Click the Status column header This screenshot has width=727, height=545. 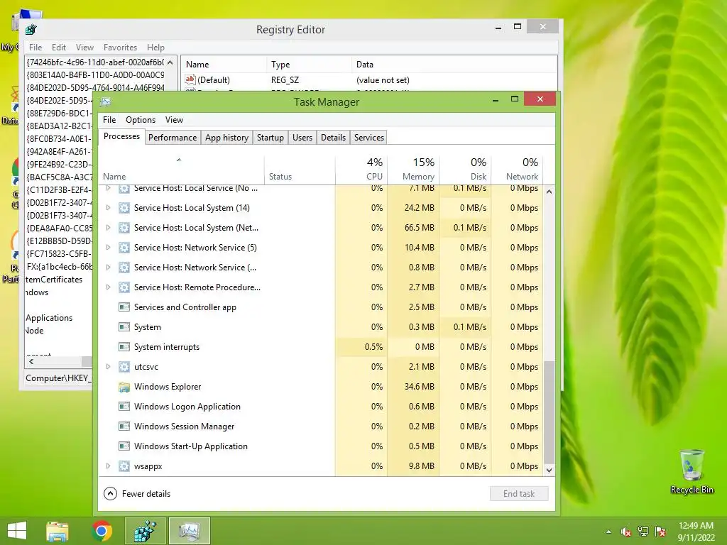click(300, 169)
